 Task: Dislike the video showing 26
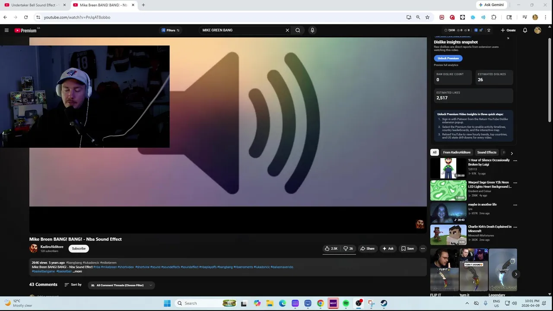click(x=348, y=248)
